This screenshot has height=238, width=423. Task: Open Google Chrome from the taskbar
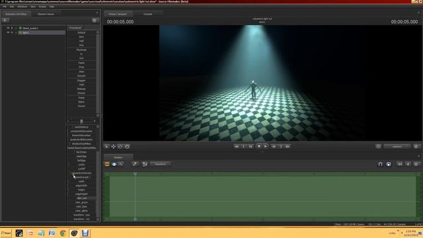pos(63,233)
